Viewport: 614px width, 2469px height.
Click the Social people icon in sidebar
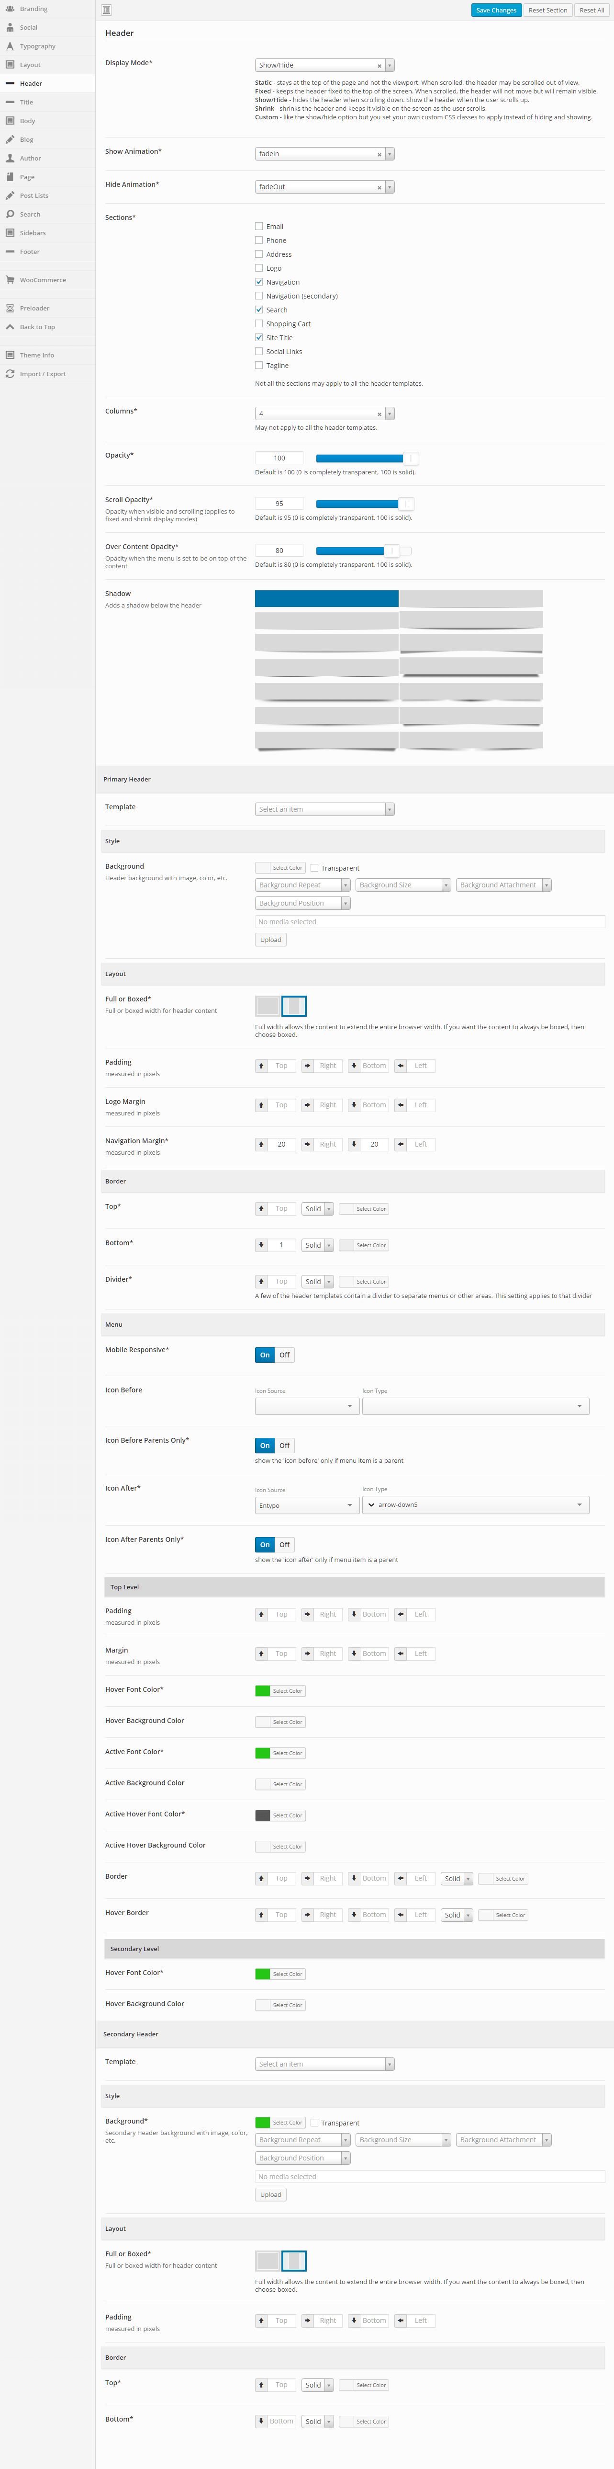pyautogui.click(x=10, y=27)
